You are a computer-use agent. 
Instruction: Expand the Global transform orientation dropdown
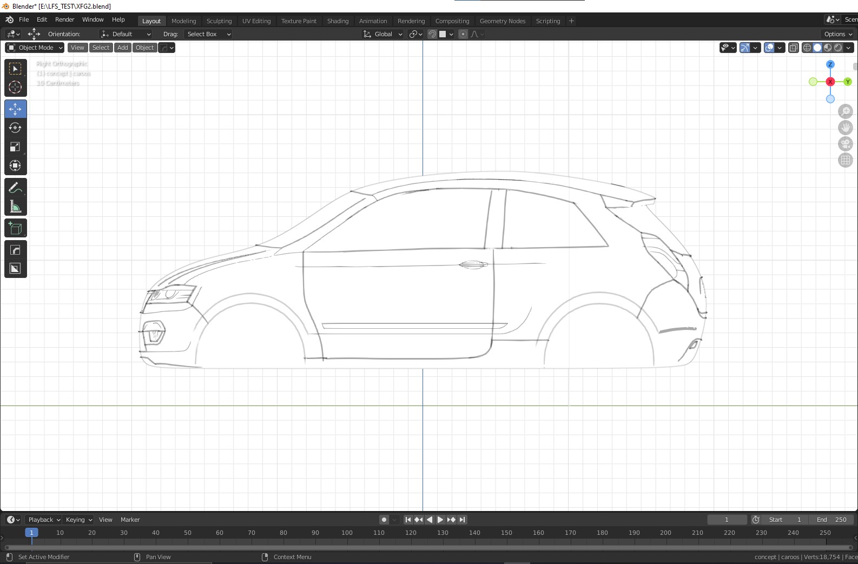click(x=383, y=34)
